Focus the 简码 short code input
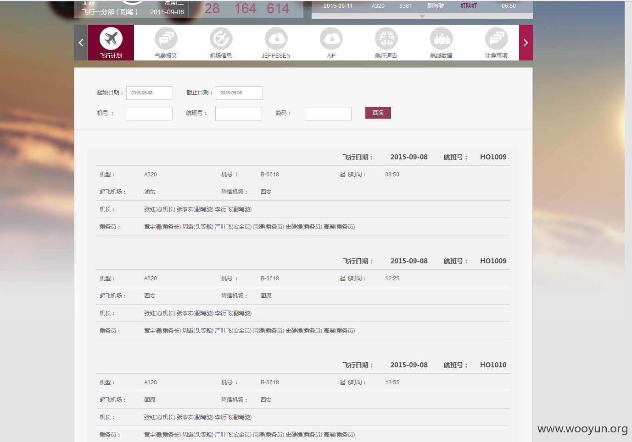The height and width of the screenshot is (442, 632). pos(328,114)
